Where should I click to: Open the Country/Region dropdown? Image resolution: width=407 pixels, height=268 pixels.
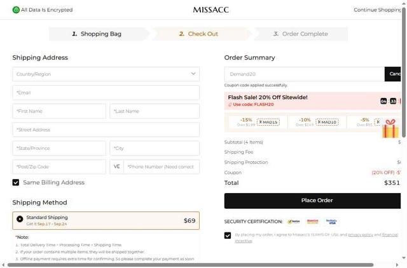pos(106,74)
